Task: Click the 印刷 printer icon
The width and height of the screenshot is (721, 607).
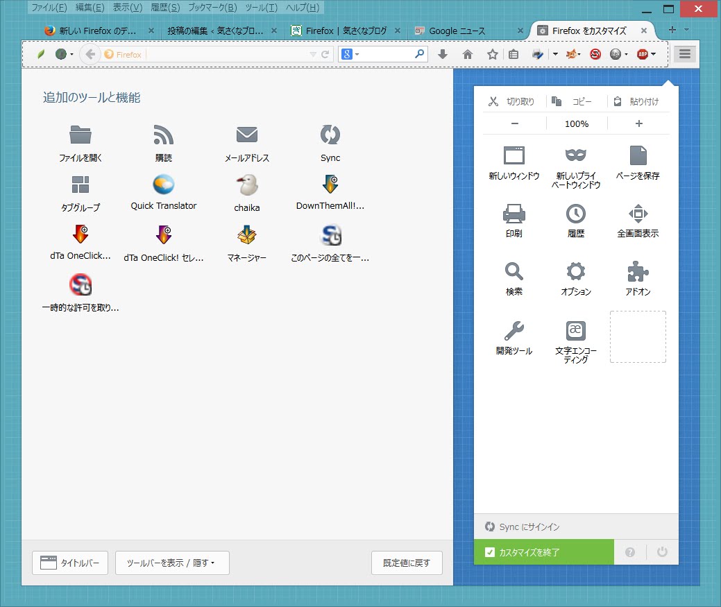Action: (514, 214)
